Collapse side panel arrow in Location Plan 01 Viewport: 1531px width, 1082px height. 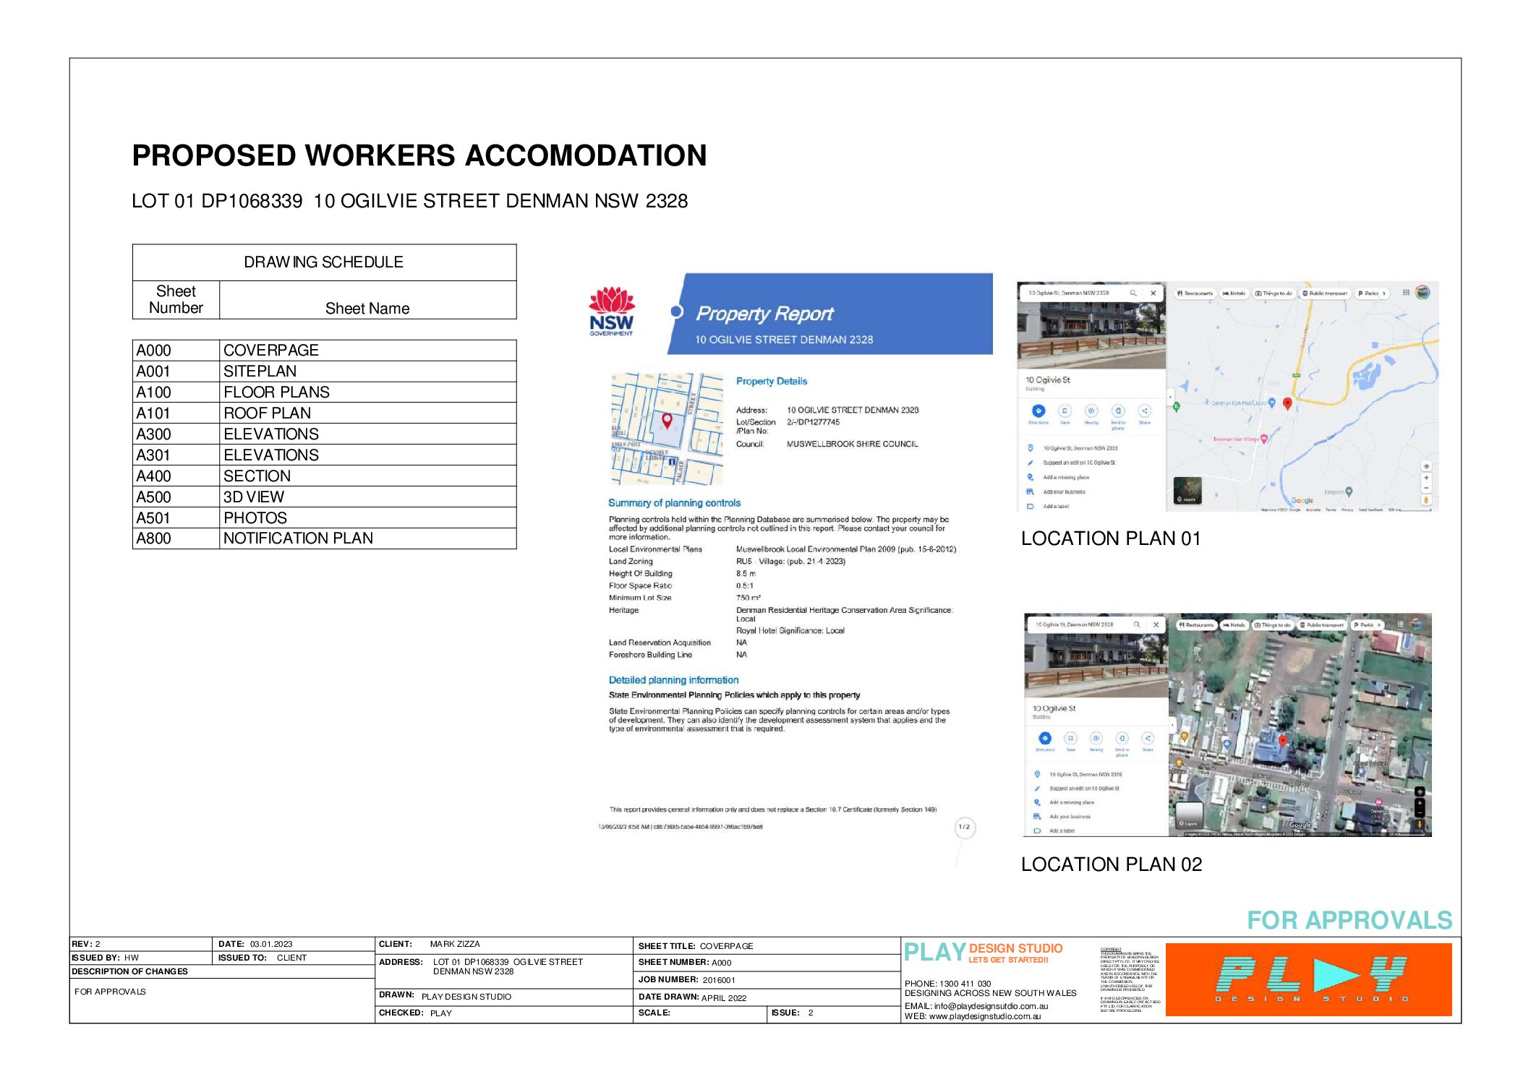1170,397
